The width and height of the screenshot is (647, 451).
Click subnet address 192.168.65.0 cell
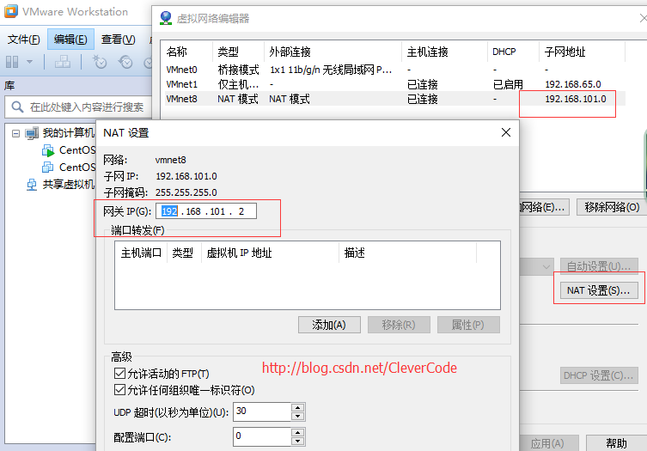(x=573, y=84)
